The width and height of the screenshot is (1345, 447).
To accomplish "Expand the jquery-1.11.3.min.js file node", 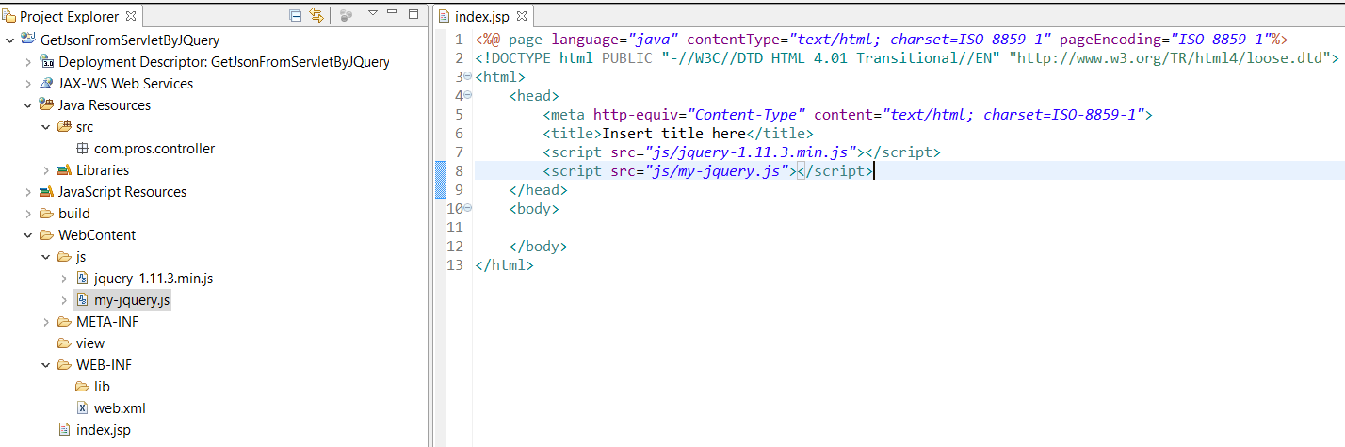I will coord(64,279).
